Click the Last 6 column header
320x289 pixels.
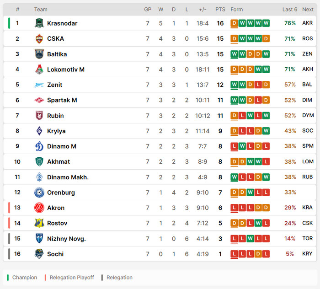point(289,10)
